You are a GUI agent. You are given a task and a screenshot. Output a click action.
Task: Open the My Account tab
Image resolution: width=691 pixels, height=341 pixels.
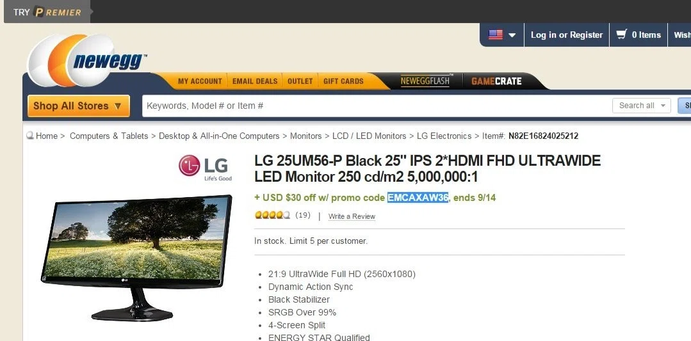[x=200, y=81]
